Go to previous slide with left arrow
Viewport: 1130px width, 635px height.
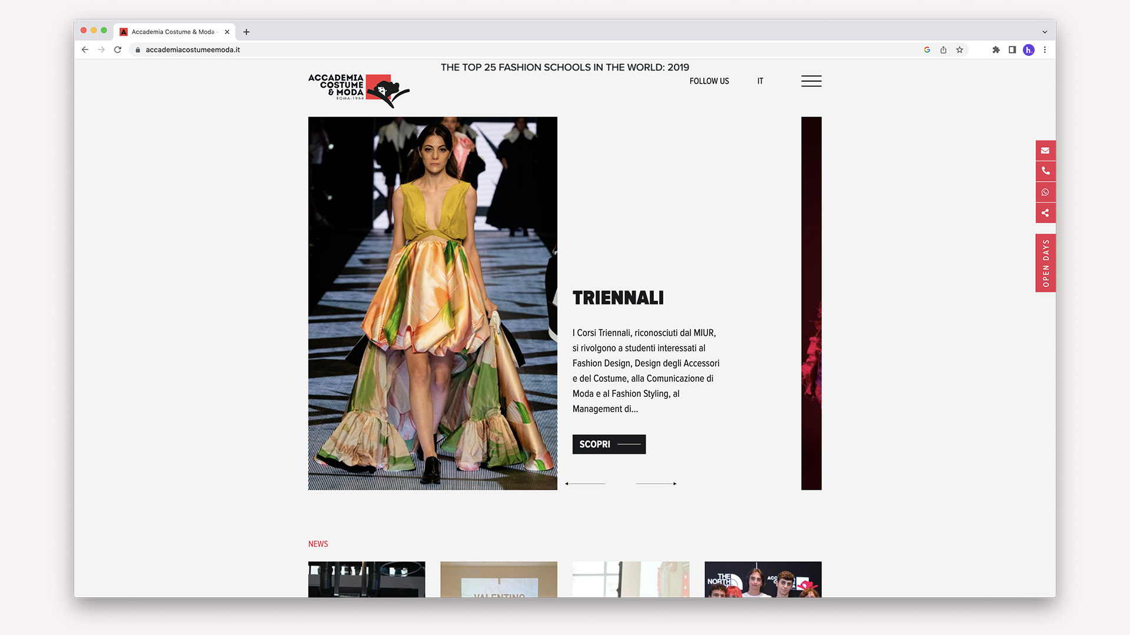pos(585,484)
